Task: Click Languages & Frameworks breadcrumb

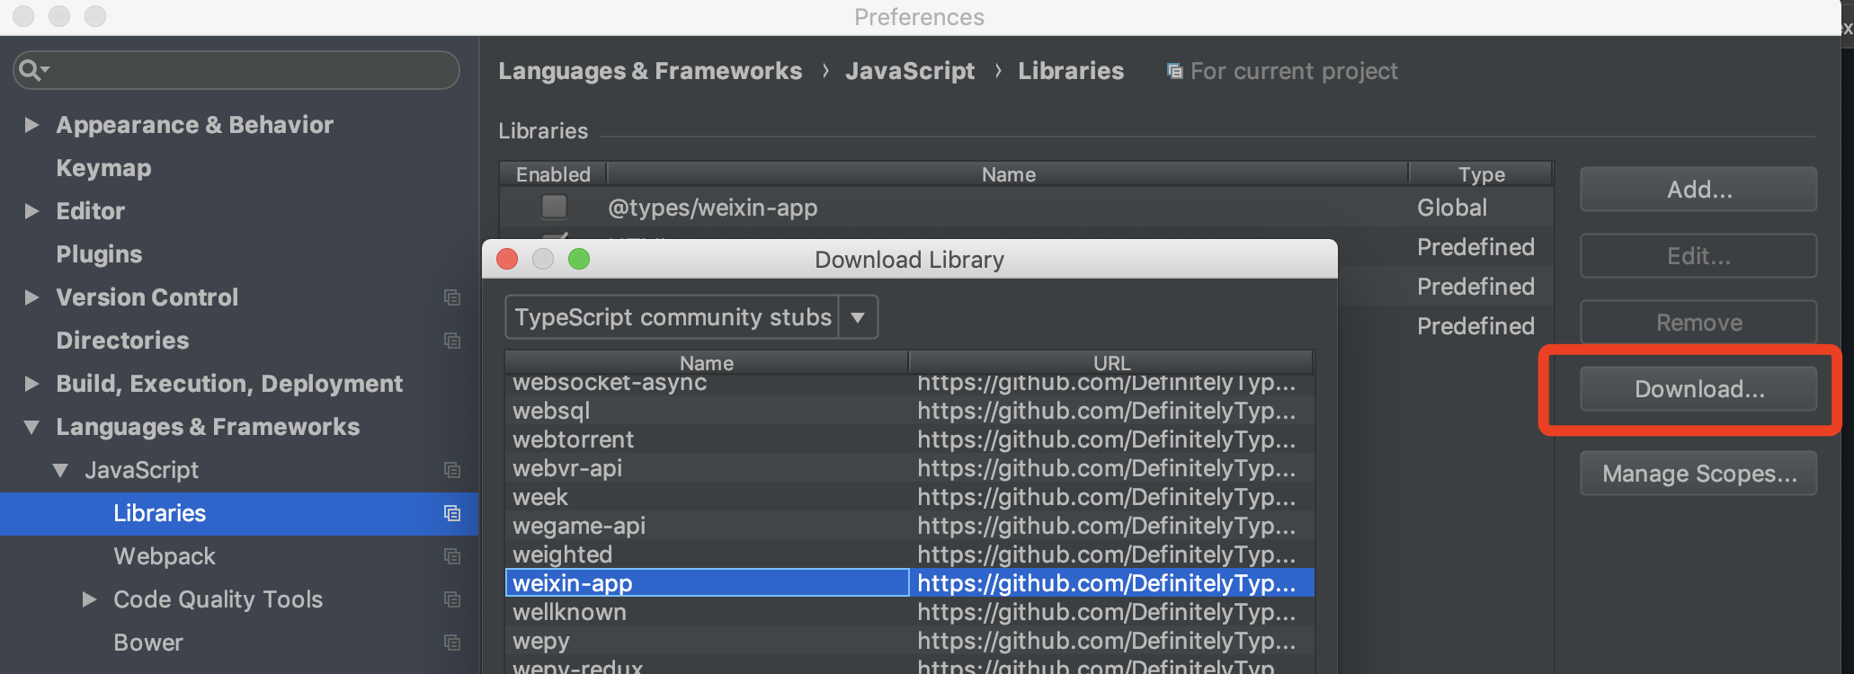Action: (650, 71)
